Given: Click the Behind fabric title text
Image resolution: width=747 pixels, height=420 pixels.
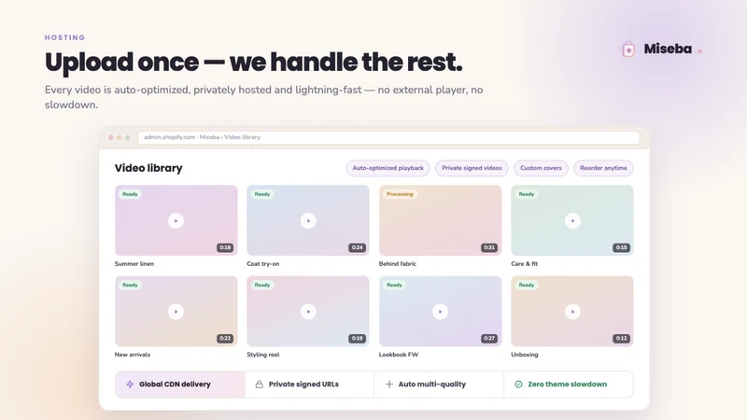Looking at the screenshot, I should pyautogui.click(x=398, y=264).
